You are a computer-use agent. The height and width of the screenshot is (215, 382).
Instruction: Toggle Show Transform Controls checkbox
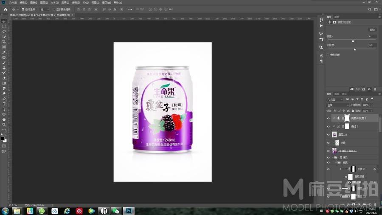point(54,9)
